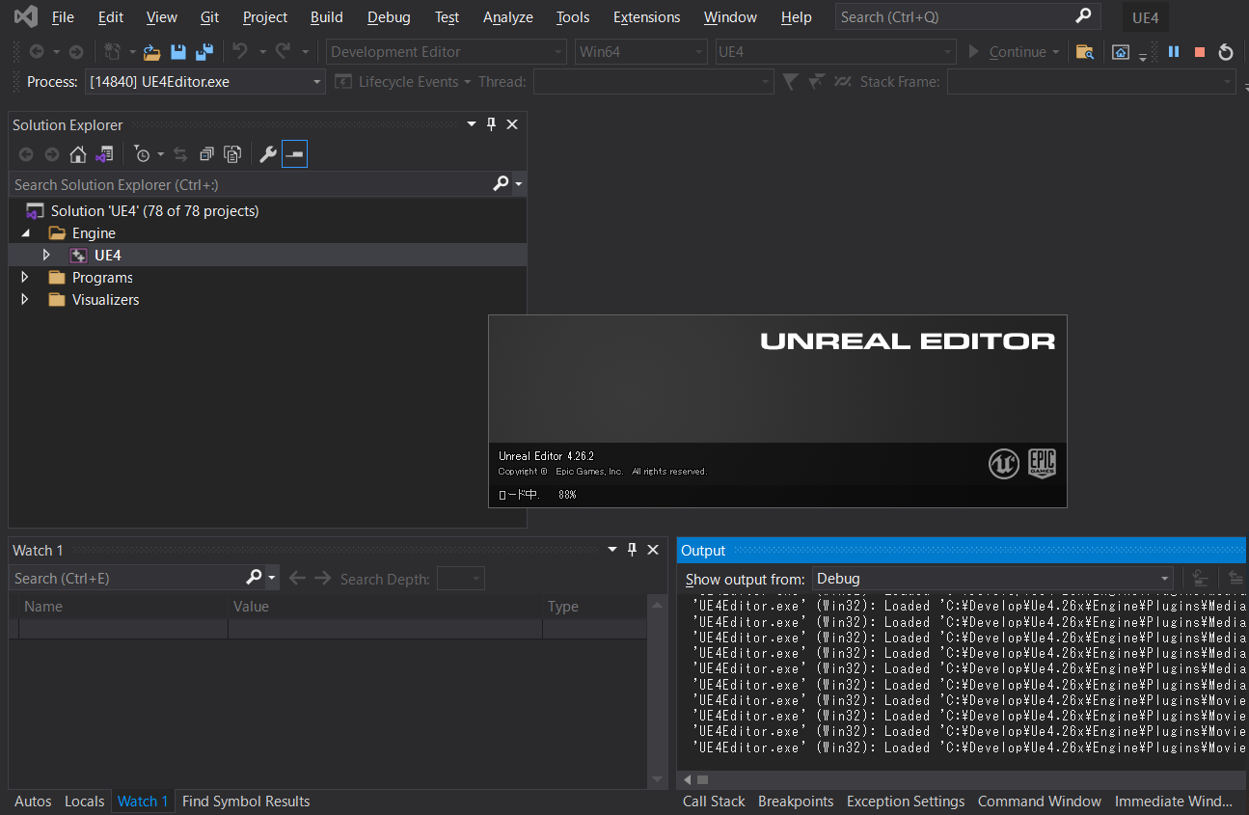
Task: Toggle pin on Solution Explorer panel
Action: [491, 124]
